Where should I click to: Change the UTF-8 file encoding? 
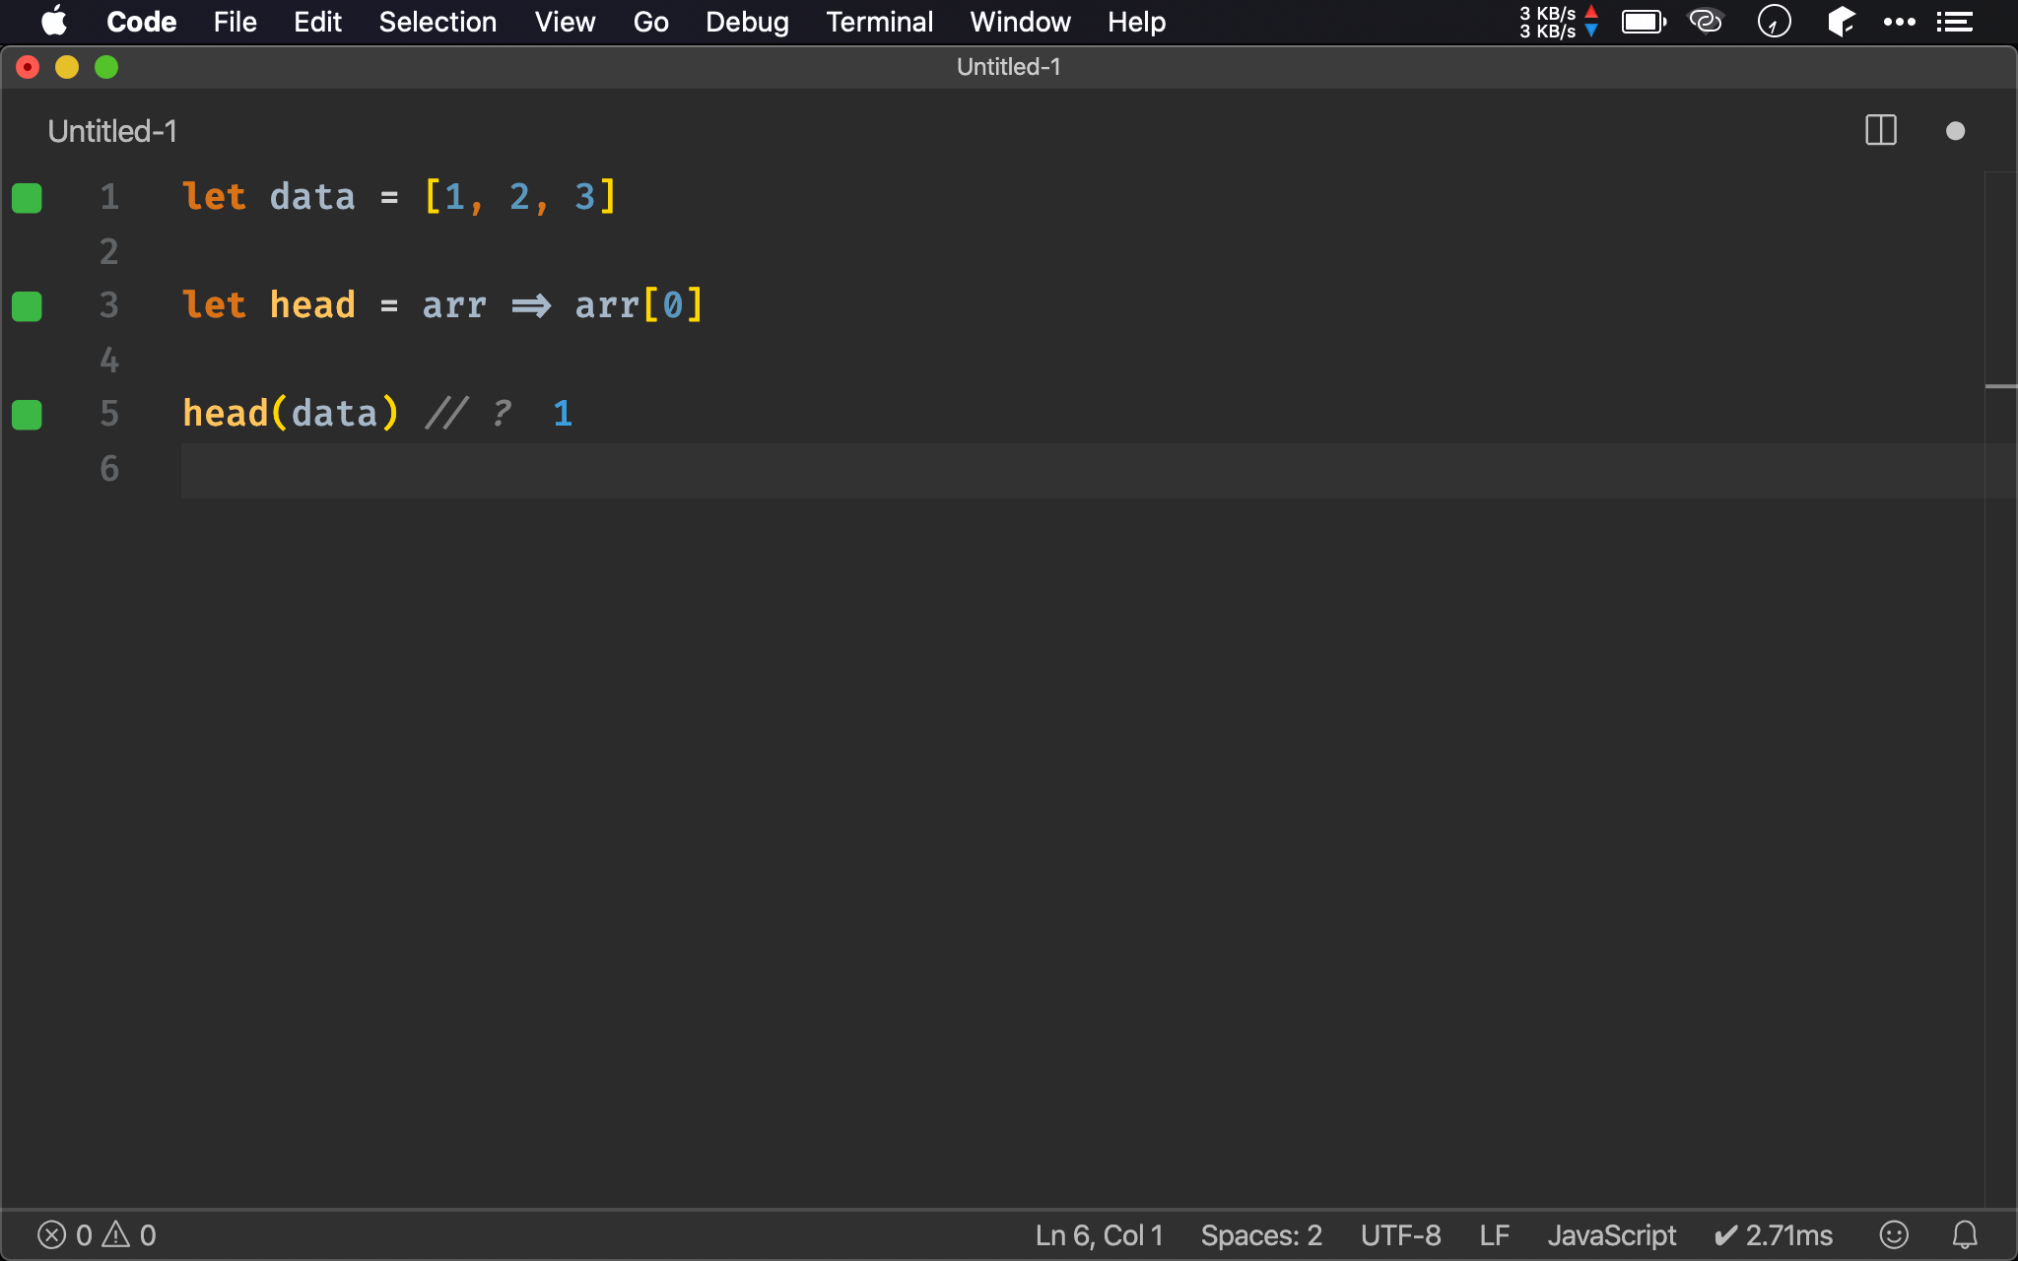[1400, 1234]
